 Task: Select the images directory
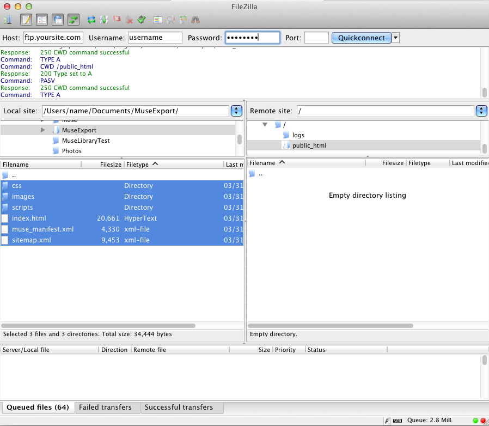pos(122,197)
